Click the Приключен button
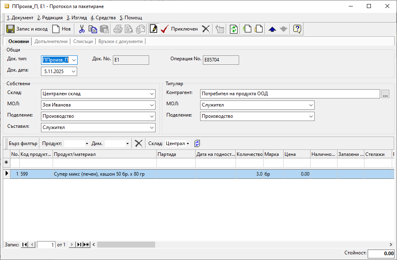Image resolution: width=397 pixels, height=260 pixels. point(180,29)
